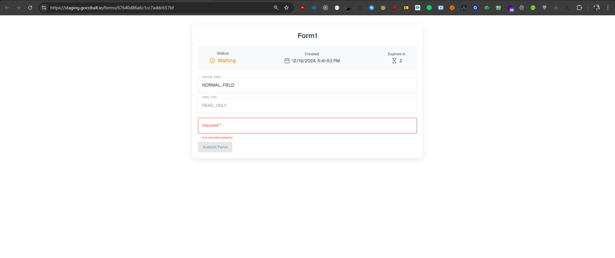Click the Created label
This screenshot has height=258, width=615.
312,54
